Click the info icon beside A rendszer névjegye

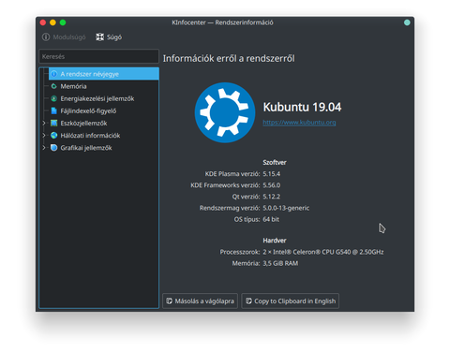tap(54, 74)
